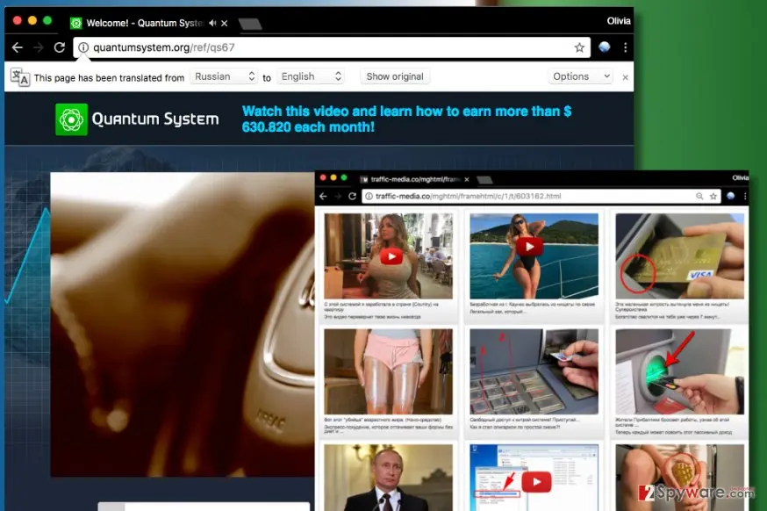This screenshot has width=767, height=511.
Task: Bookmark the traffic-media page with the star
Action: (713, 197)
